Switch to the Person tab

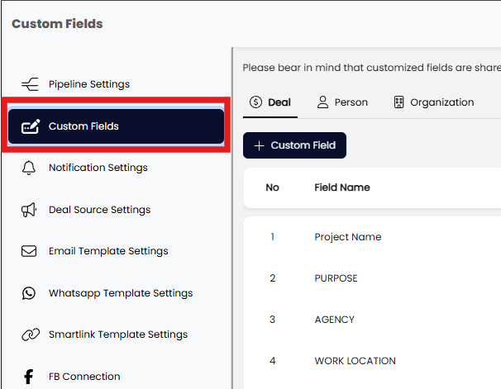[342, 102]
